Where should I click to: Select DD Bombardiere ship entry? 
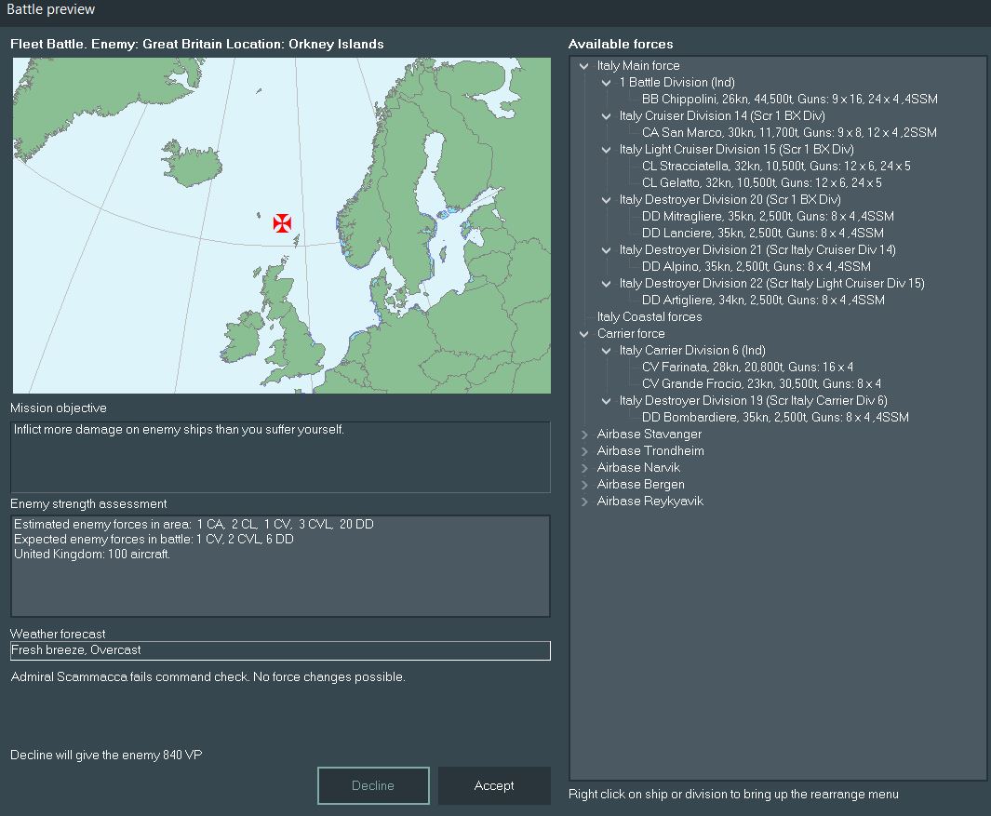(775, 417)
